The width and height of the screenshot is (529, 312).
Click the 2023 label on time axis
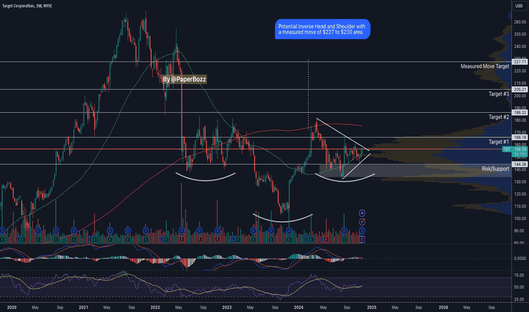pyautogui.click(x=227, y=307)
